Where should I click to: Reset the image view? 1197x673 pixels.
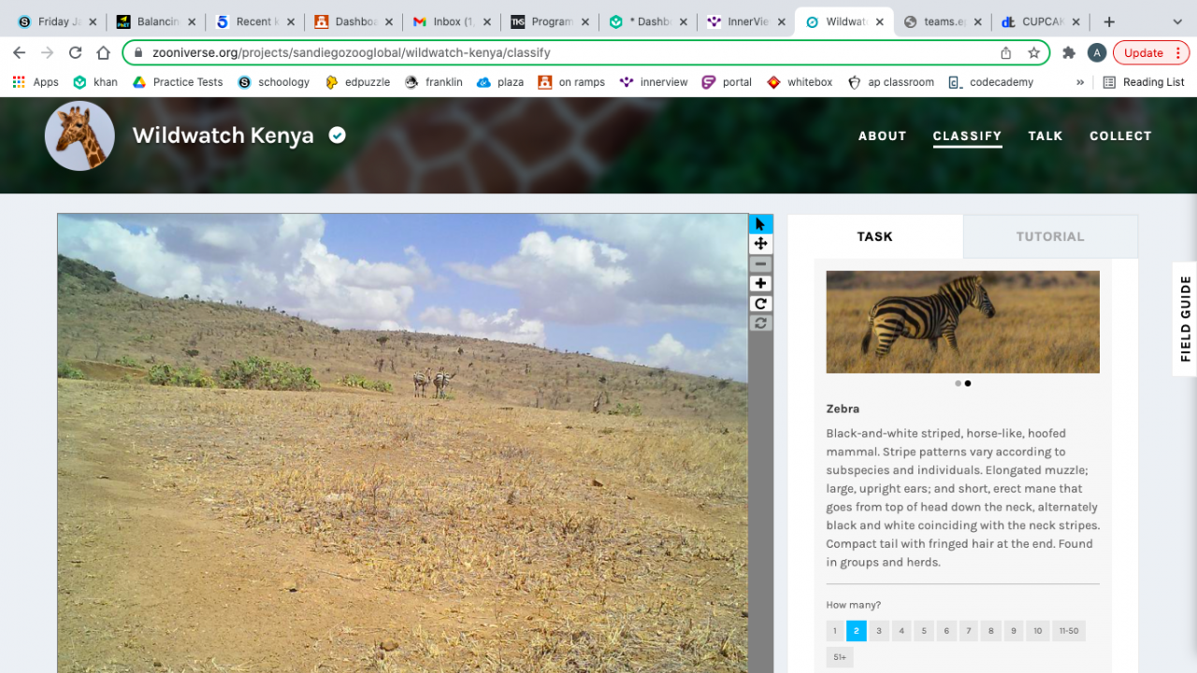click(760, 322)
